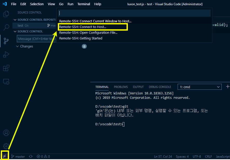Open the Explorer view in activity bar

coord(6,14)
